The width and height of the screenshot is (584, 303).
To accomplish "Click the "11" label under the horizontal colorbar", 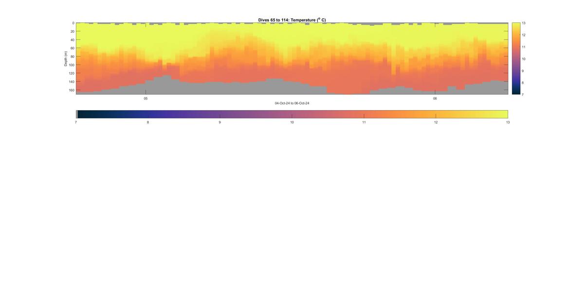I will coord(364,122).
